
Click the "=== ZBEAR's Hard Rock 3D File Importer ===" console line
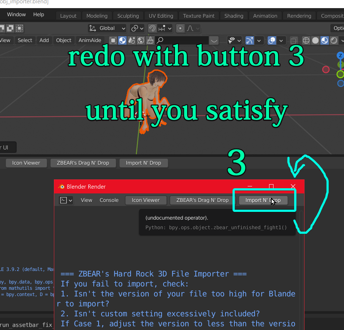[x=154, y=274]
